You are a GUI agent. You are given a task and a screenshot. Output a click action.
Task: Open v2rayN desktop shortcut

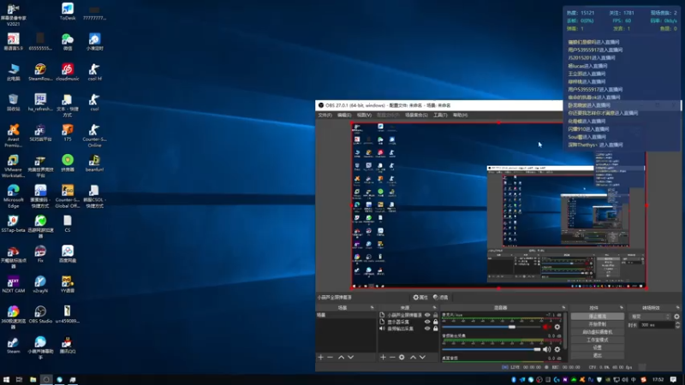(x=40, y=284)
